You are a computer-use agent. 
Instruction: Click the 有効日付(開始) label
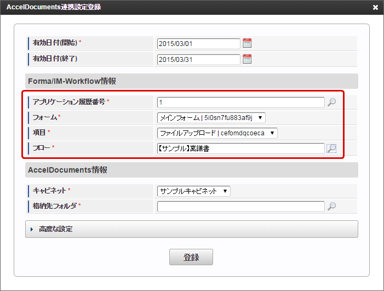[55, 43]
